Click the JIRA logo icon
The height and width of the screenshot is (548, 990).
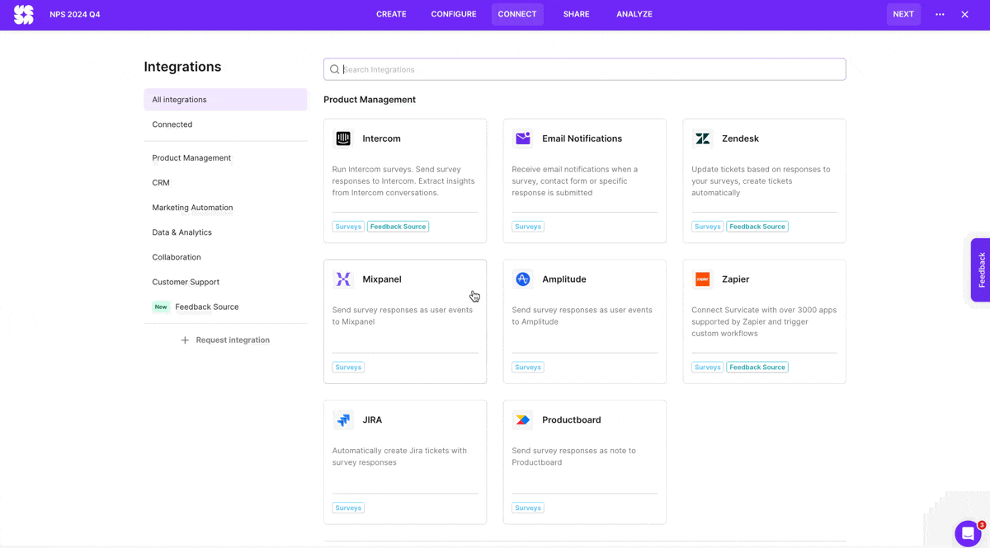343,420
